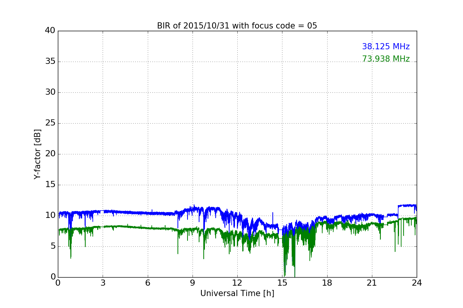Screen dimensions: 463x308
Task: Click x-axis tick label 0
Action: [58, 283]
